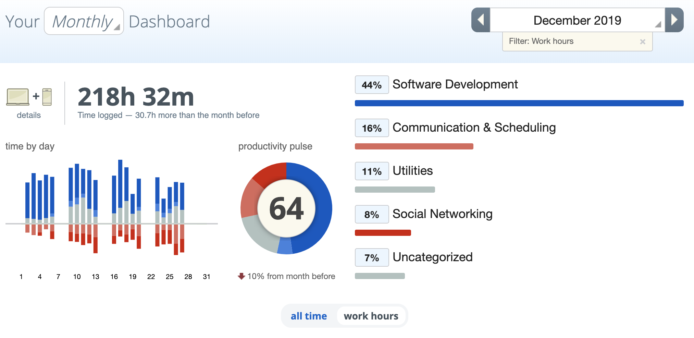
Task: Click the Social Networking red progress bar
Action: click(383, 233)
